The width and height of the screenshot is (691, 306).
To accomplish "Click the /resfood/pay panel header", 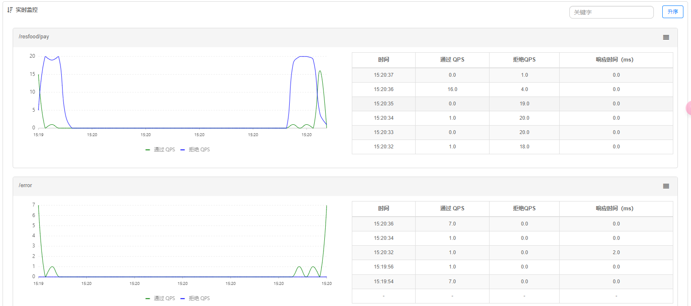I will [x=345, y=38].
